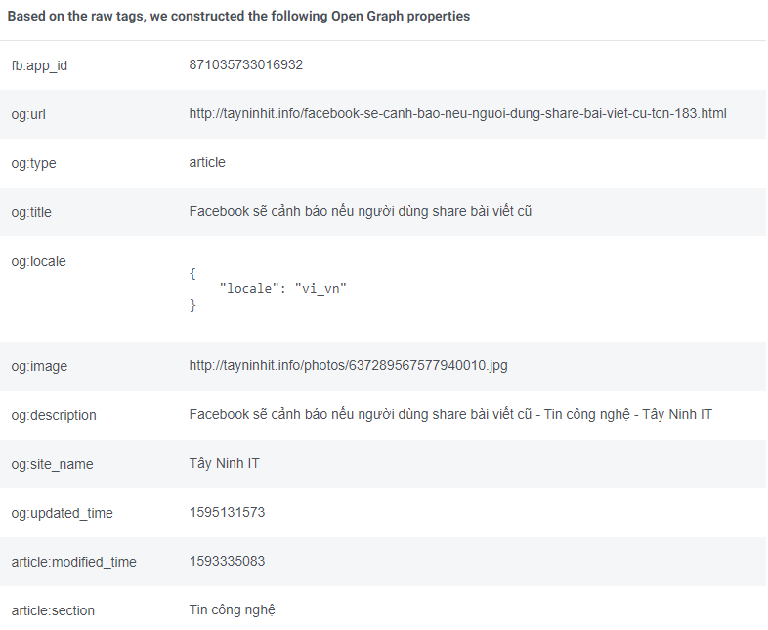768x630 pixels.
Task: Select the og:description value text
Action: pyautogui.click(x=450, y=415)
